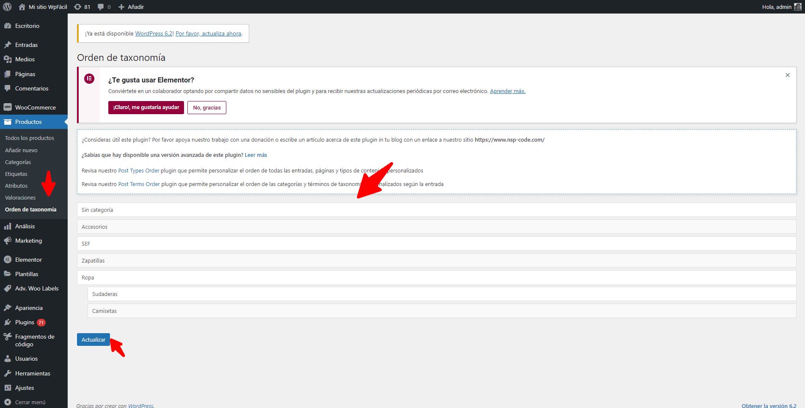Screen dimensions: 805x408
Task: Click the 'No, gracias' button
Action: [x=207, y=107]
